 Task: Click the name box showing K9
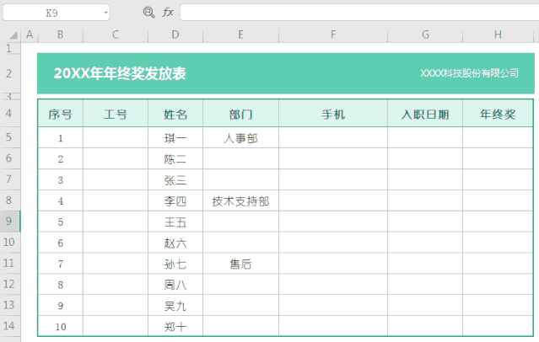coord(52,13)
